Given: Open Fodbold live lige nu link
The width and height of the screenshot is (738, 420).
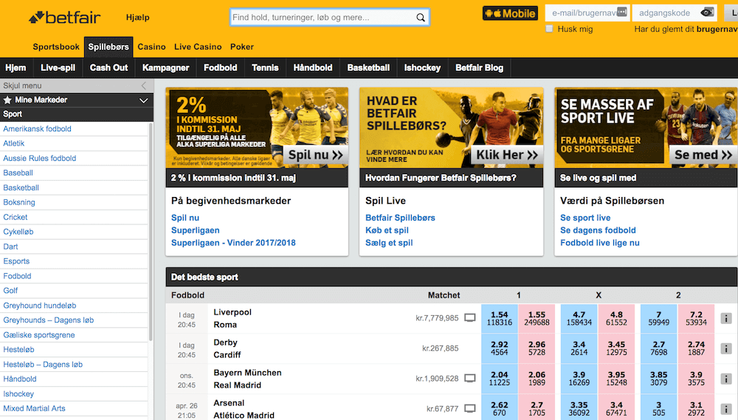Looking at the screenshot, I should click(x=599, y=243).
